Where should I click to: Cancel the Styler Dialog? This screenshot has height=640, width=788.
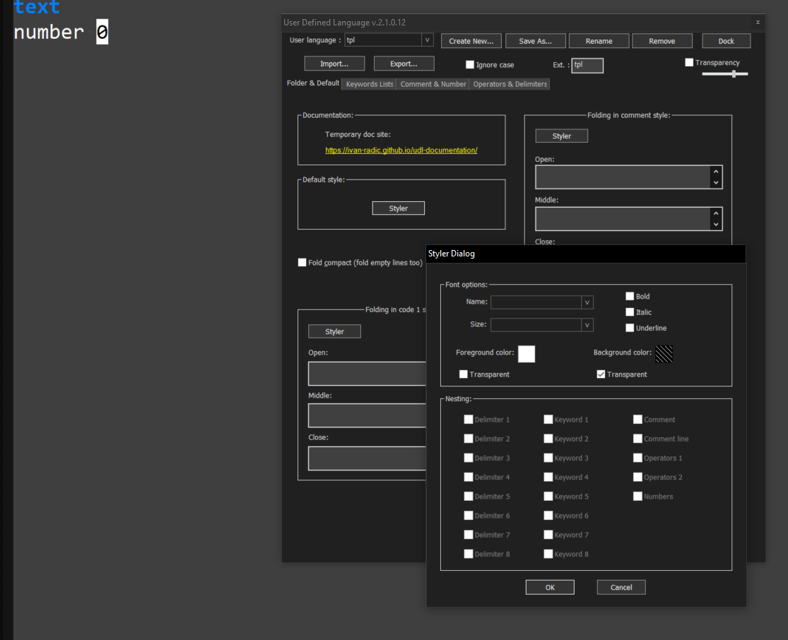[621, 587]
